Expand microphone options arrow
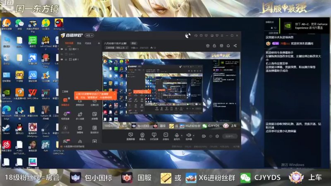 tap(182, 136)
